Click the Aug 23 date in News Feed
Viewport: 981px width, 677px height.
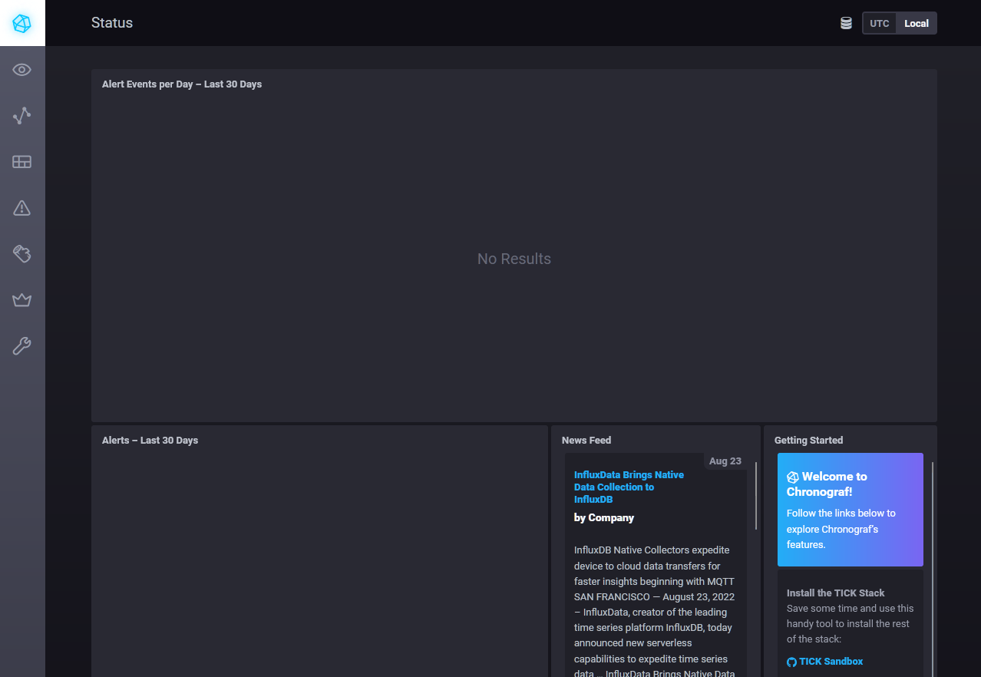coord(725,461)
